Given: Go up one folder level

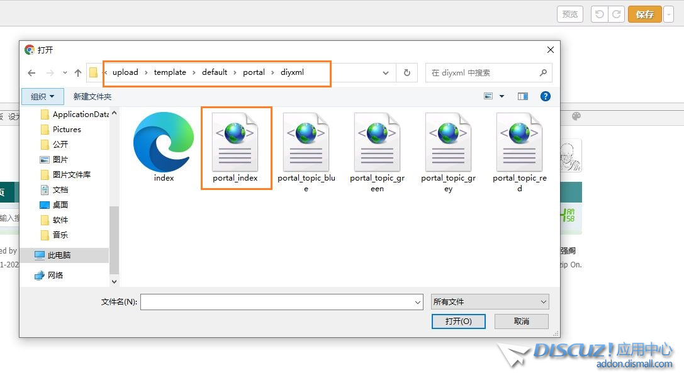Looking at the screenshot, I should [x=78, y=73].
